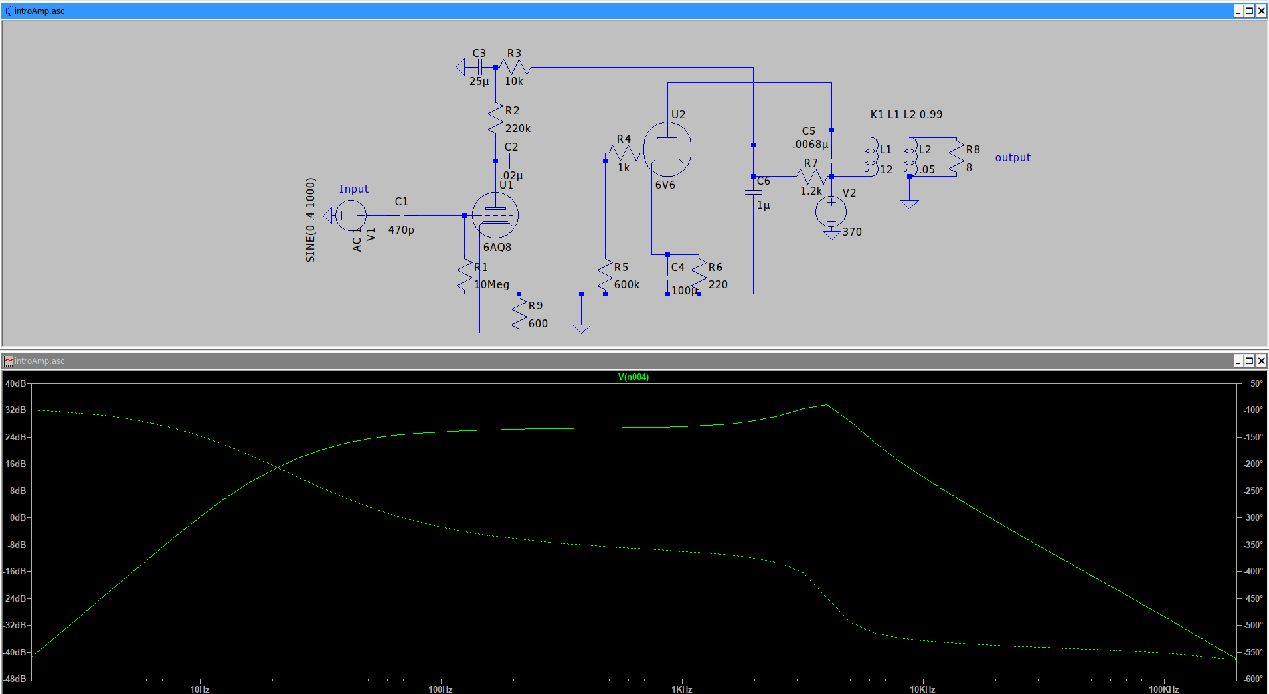
Task: Select the C4 capacitor symbol
Action: click(667, 277)
